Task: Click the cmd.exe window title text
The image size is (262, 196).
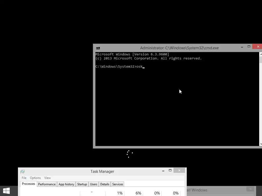Action: click(x=179, y=48)
